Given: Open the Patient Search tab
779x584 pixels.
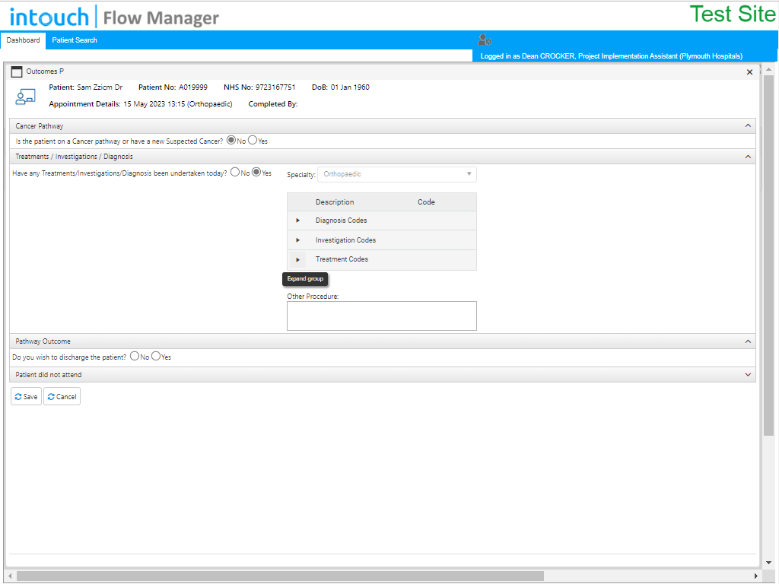Looking at the screenshot, I should pyautogui.click(x=75, y=40).
